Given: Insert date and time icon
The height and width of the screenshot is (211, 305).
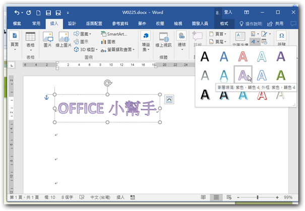Looking at the screenshot, I should (264, 42).
